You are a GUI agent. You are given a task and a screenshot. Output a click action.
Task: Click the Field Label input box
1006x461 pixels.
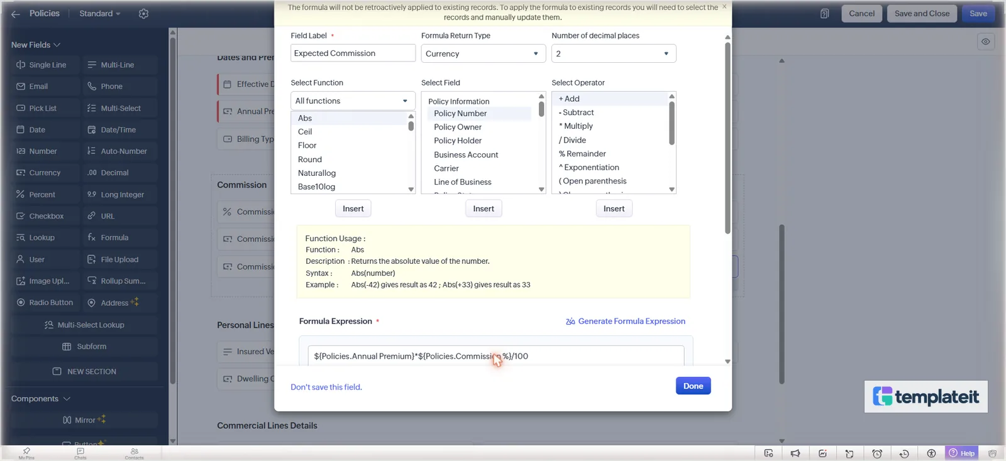(353, 53)
